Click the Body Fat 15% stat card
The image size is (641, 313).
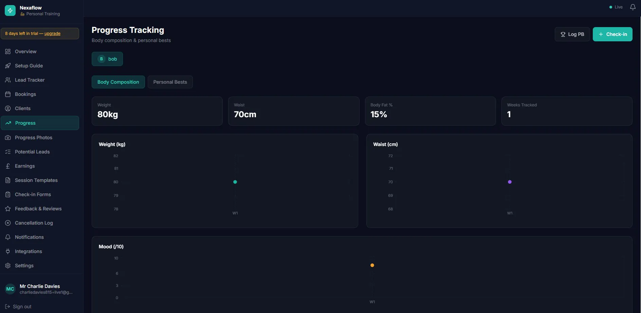431,111
